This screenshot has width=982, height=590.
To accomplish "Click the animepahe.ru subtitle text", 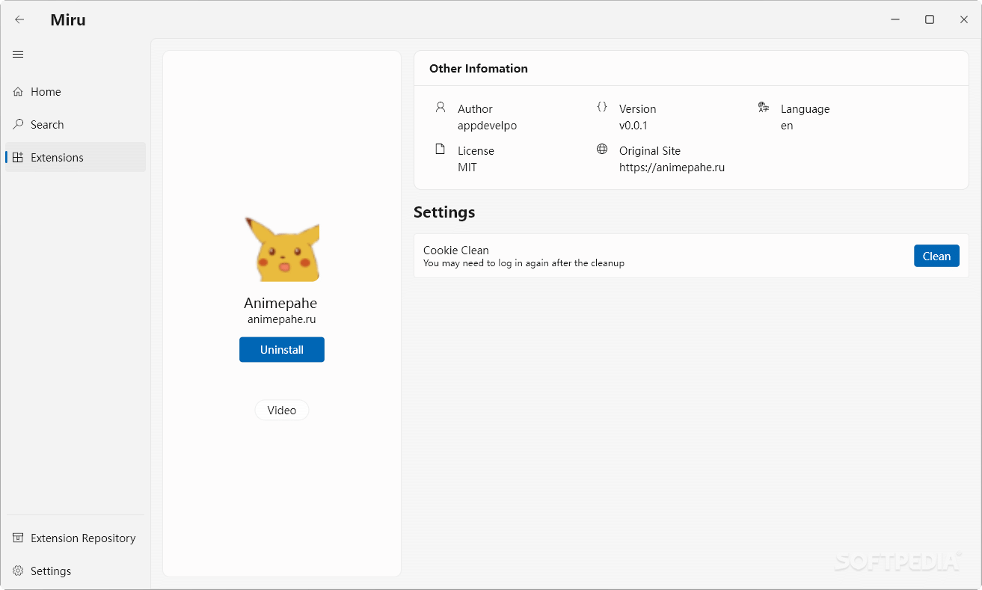I will (282, 319).
